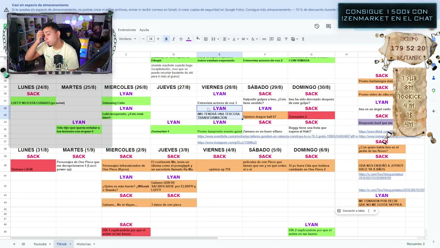Expand the merge cells options arrow
This screenshot has width=440, height=248.
pos(218,39)
